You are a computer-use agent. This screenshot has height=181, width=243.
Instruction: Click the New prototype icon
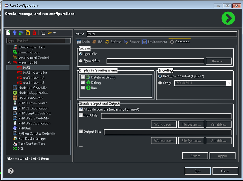click(x=15, y=33)
